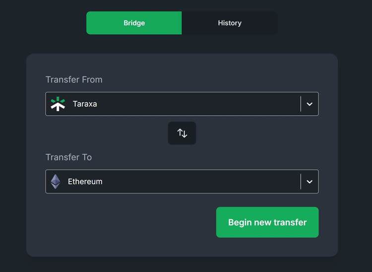Click the "Transfer To" label

pos(68,157)
